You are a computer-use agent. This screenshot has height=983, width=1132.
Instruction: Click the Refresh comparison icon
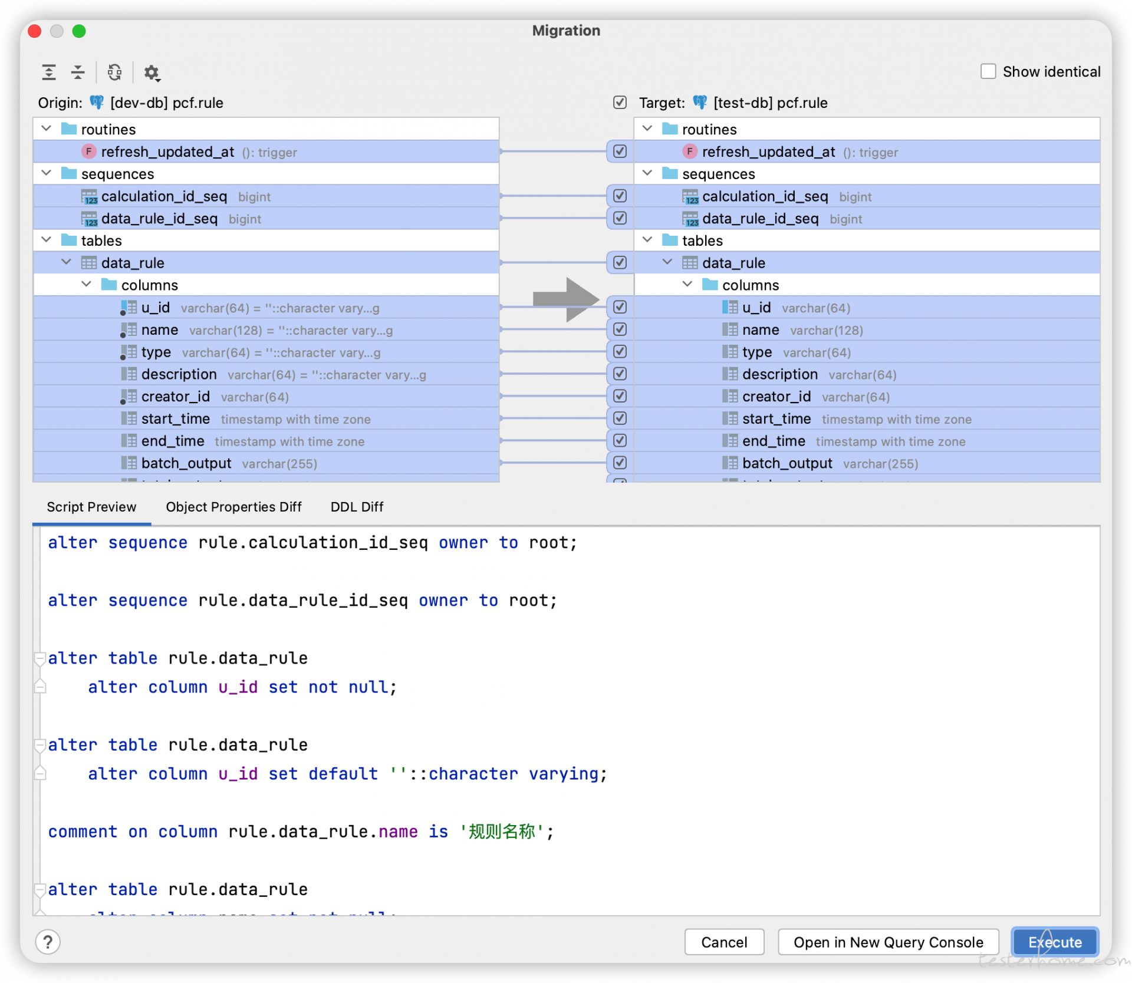point(115,72)
